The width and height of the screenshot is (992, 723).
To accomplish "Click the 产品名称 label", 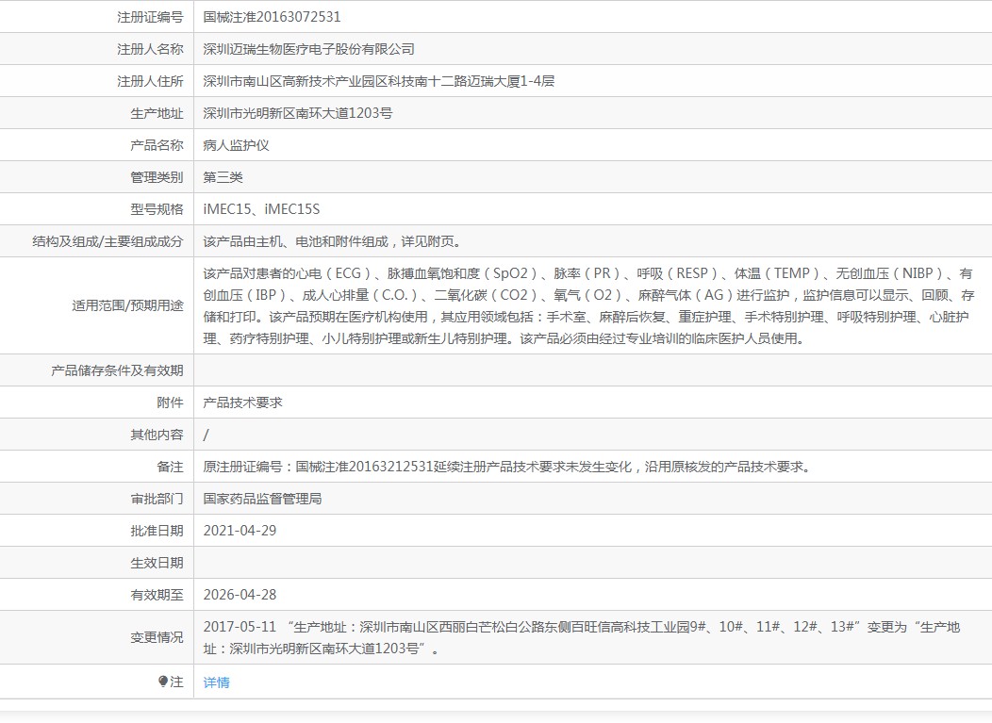I will click(x=157, y=145).
